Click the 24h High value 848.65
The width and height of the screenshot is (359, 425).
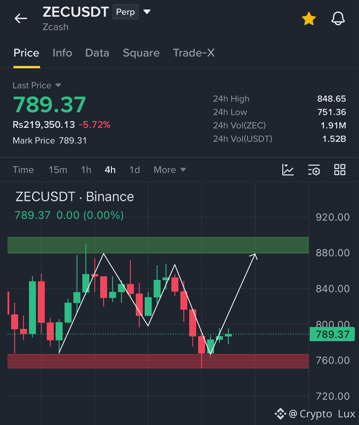coord(332,99)
